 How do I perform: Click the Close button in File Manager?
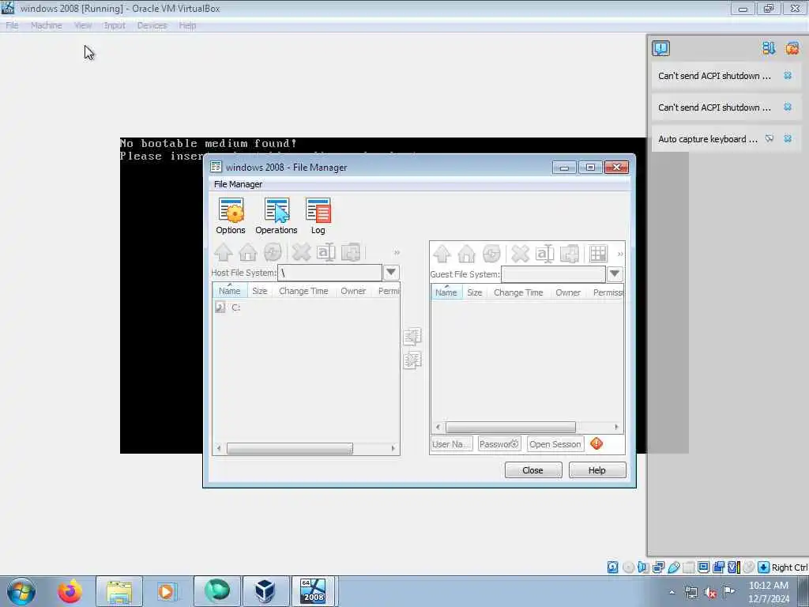point(533,470)
